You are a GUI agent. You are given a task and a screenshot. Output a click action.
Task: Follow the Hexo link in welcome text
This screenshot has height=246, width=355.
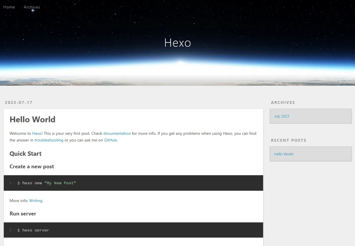[x=37, y=133]
